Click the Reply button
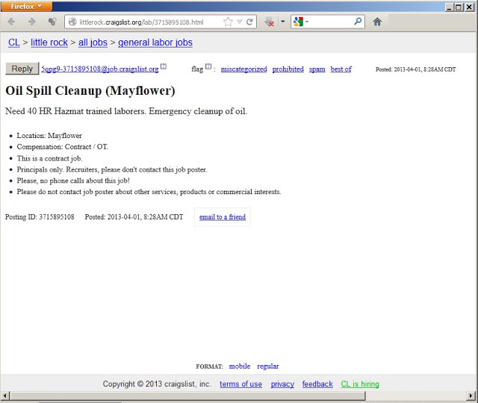The width and height of the screenshot is (478, 403). [22, 69]
